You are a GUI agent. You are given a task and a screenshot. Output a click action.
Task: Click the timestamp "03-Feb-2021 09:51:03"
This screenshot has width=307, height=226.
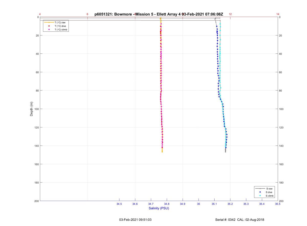tap(135, 220)
